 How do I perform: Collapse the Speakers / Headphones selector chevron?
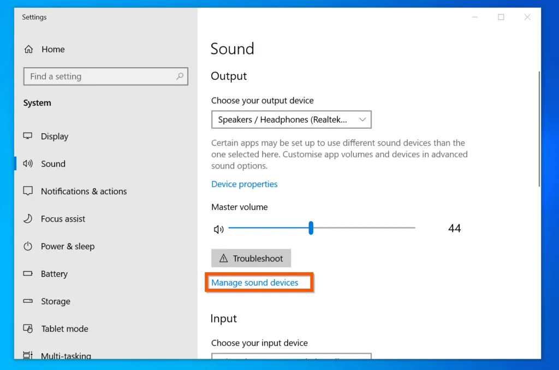[x=362, y=119]
